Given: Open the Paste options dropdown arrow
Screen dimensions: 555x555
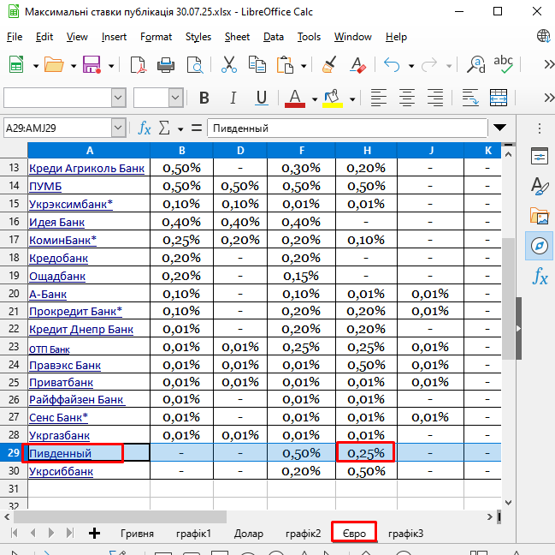Looking at the screenshot, I should click(304, 66).
